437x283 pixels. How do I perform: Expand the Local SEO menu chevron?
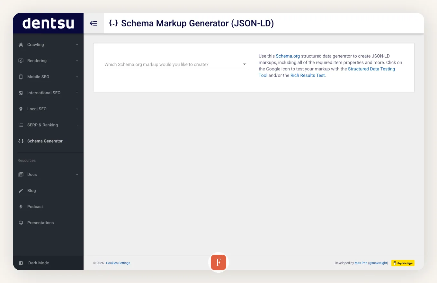pyautogui.click(x=77, y=109)
